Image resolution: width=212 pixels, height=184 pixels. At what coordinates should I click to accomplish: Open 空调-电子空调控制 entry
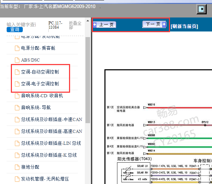(x=40, y=84)
